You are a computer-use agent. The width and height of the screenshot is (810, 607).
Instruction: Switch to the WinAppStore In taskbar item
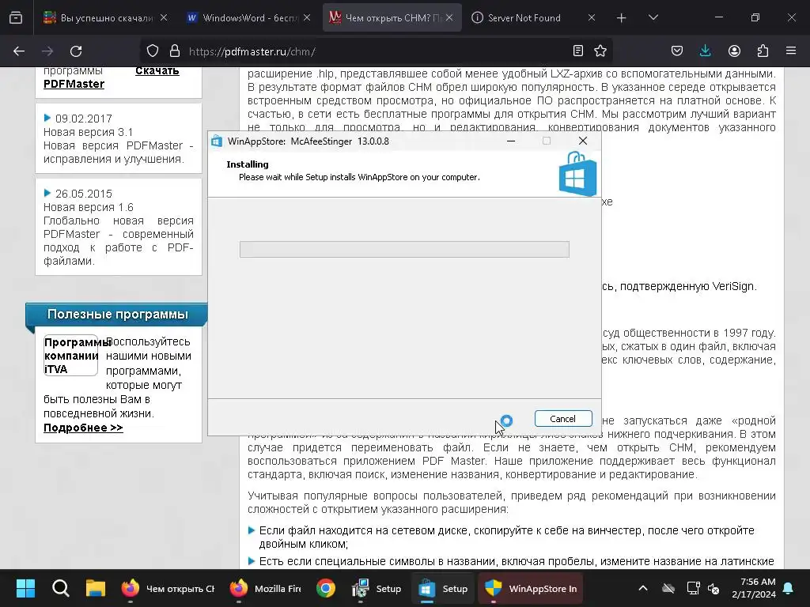530,588
